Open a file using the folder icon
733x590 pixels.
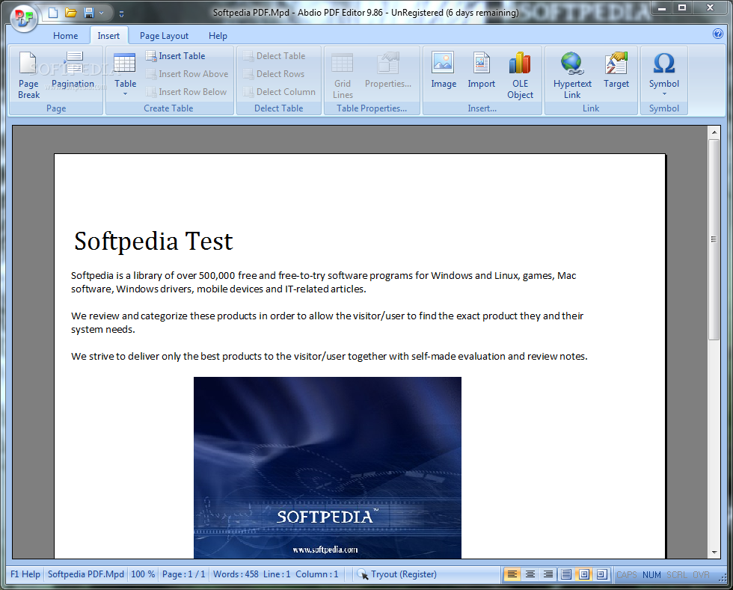point(71,13)
